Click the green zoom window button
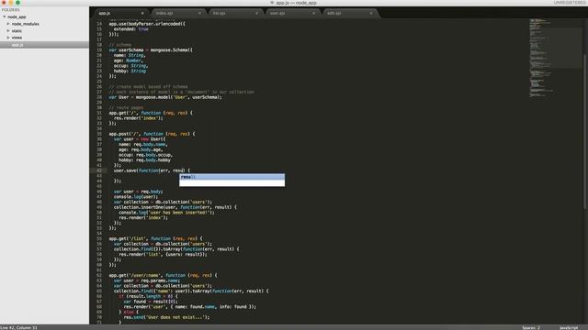The width and height of the screenshot is (588, 330). point(17,3)
